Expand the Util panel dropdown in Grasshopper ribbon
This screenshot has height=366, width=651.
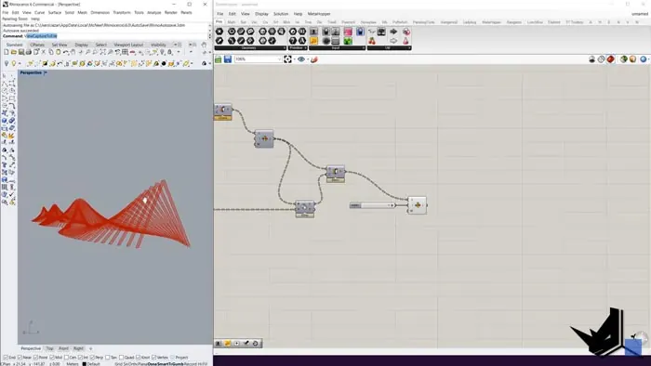click(409, 48)
